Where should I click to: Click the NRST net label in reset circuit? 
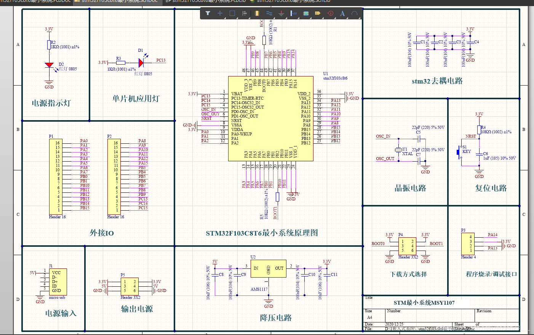tap(471, 136)
